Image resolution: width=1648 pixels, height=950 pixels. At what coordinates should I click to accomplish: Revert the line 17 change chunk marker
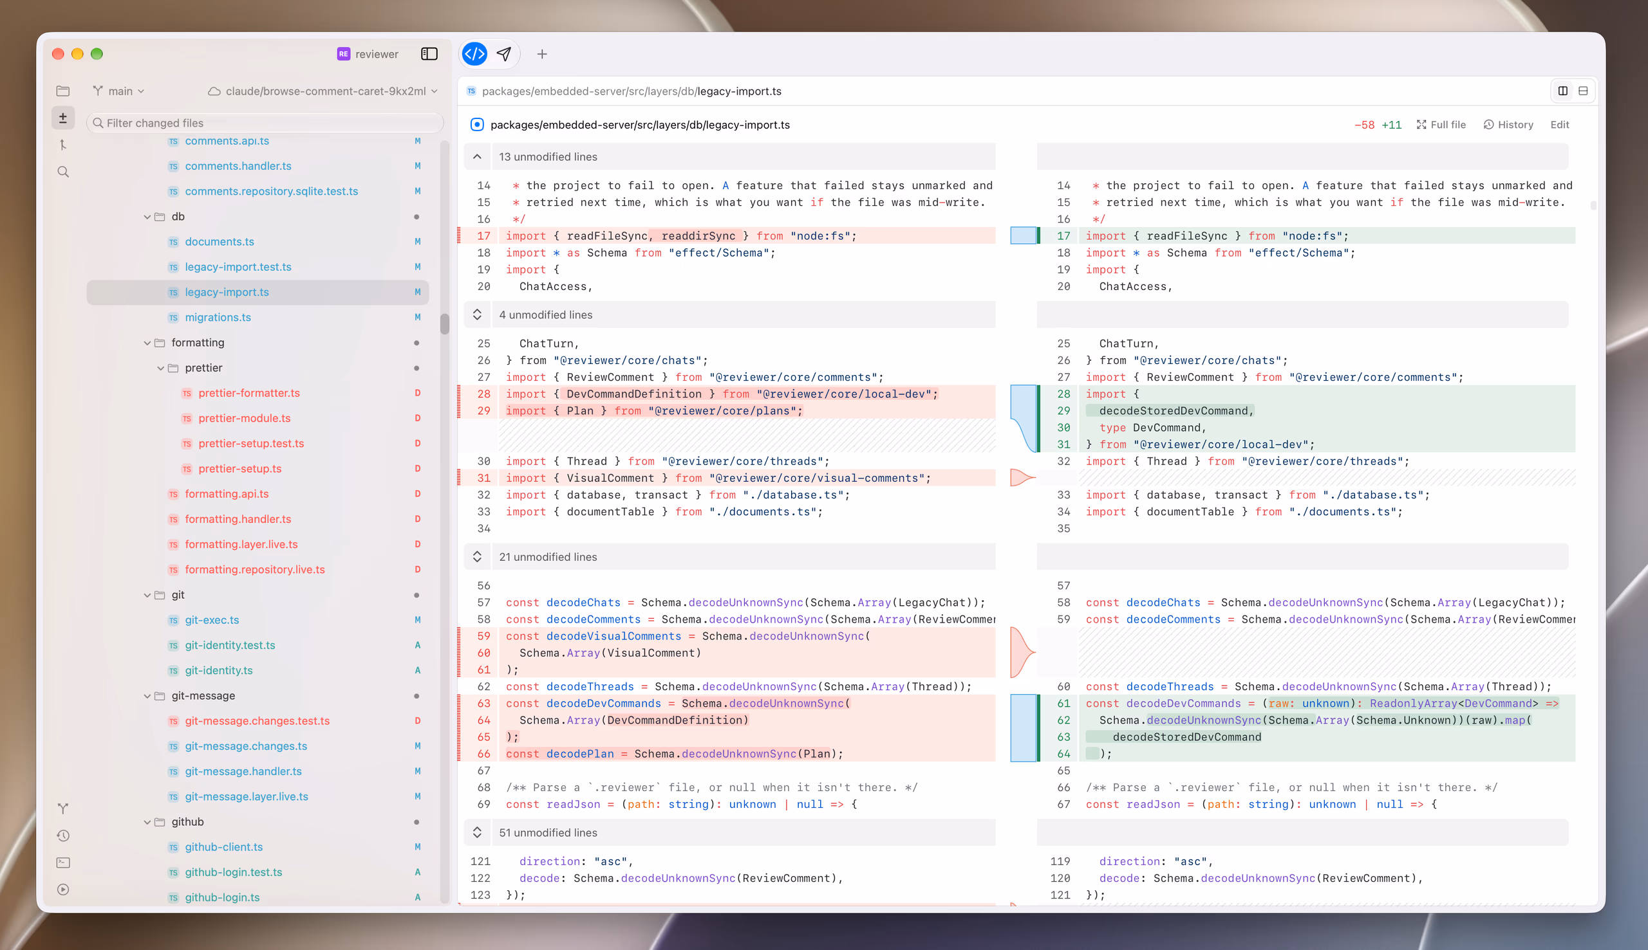point(1023,235)
